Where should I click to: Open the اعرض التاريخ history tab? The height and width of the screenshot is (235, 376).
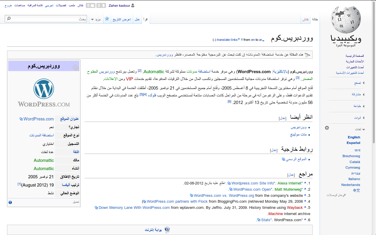tap(122, 19)
